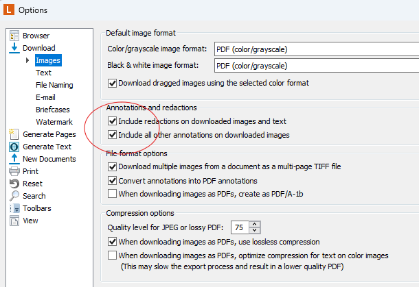Click the Reset undo-arrow icon
The width and height of the screenshot is (419, 287).
click(x=14, y=184)
